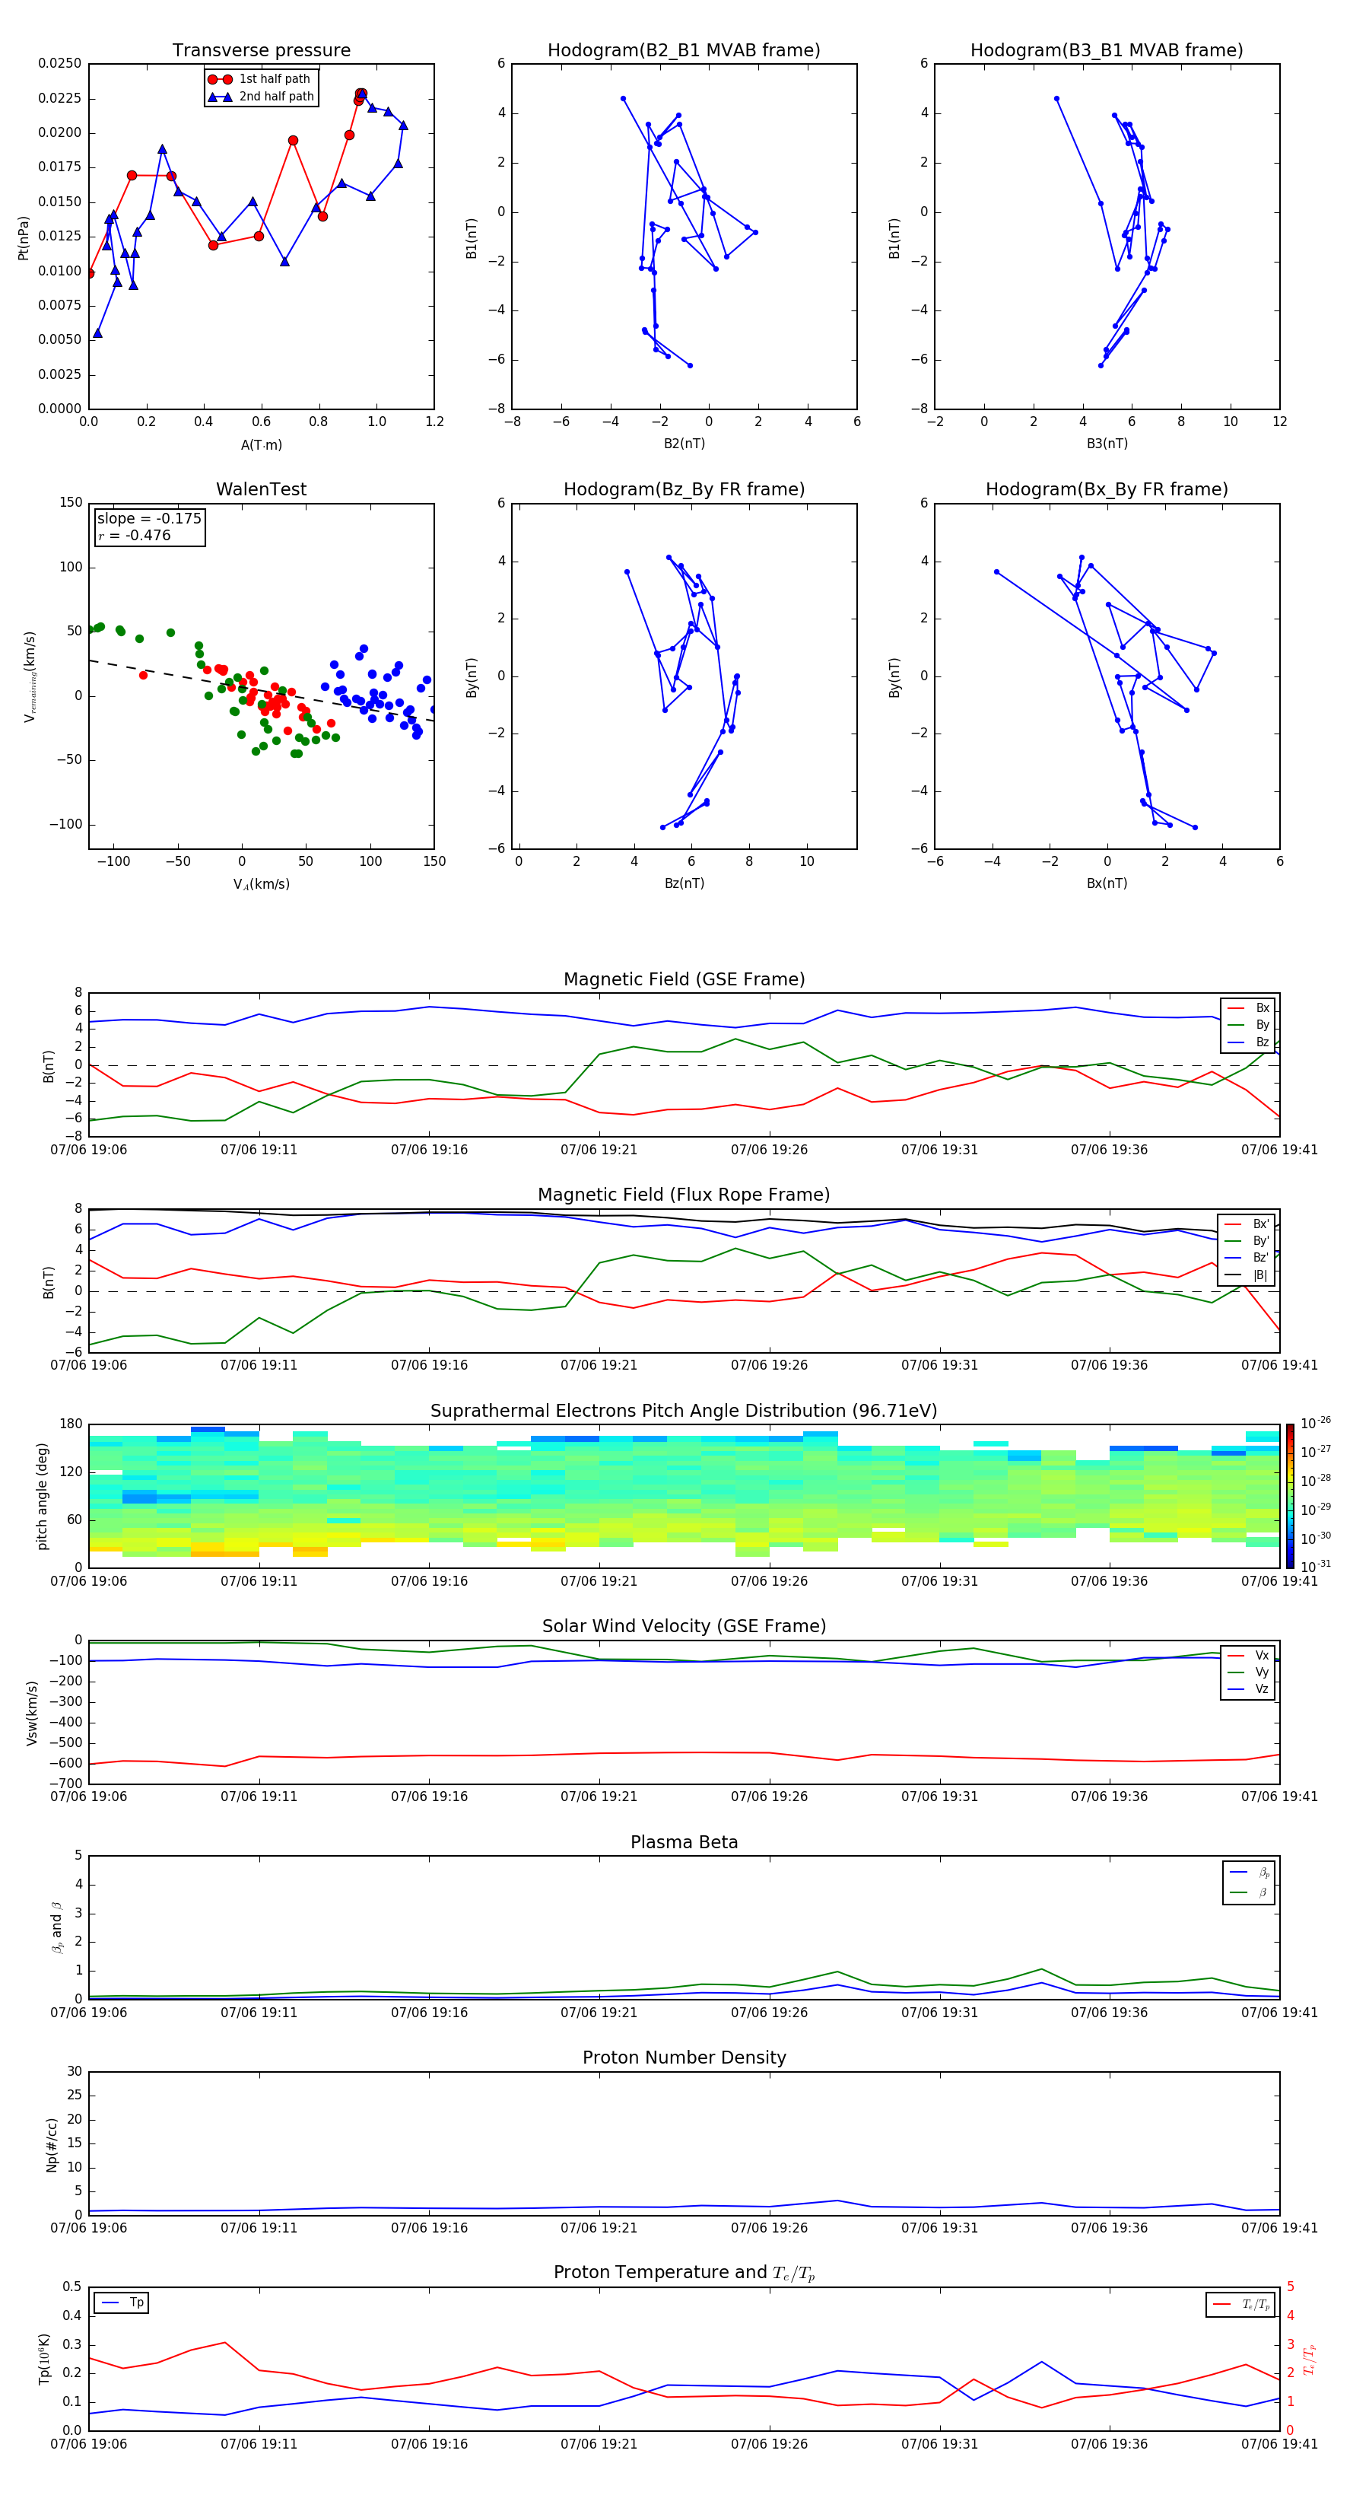
Task: Select the "1st half path" legend entry
Action: click(x=259, y=79)
